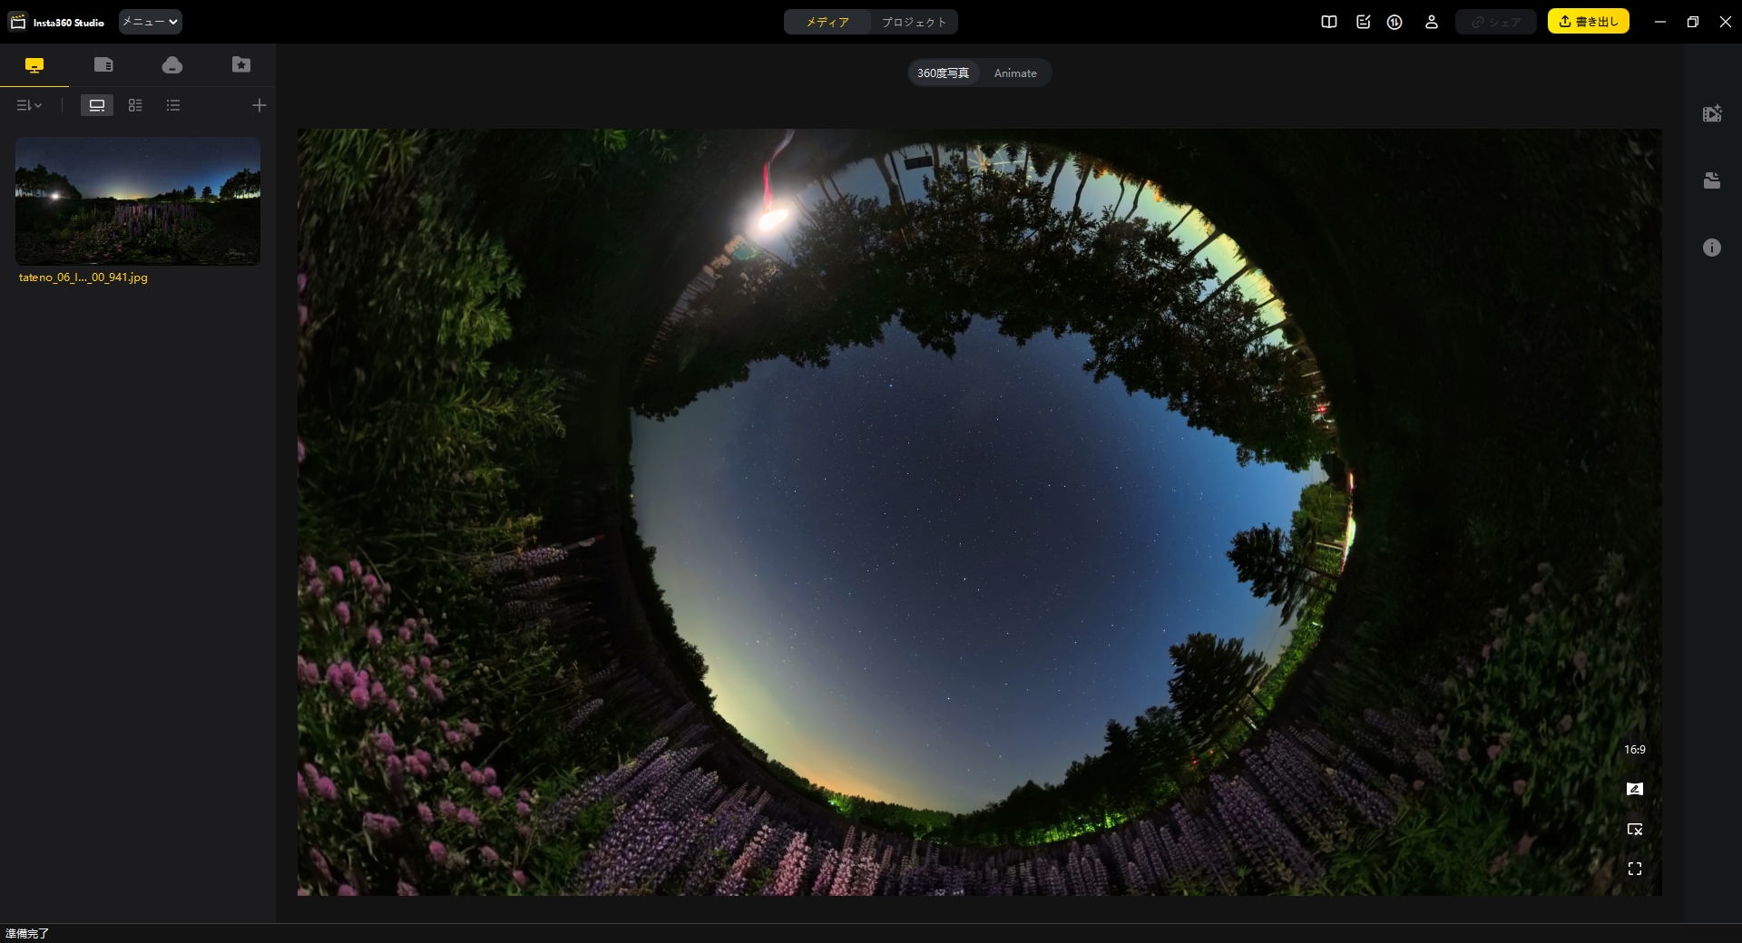Open the 16:9 aspect ratio selector
Screen dimensions: 1742x943
[x=1634, y=749]
